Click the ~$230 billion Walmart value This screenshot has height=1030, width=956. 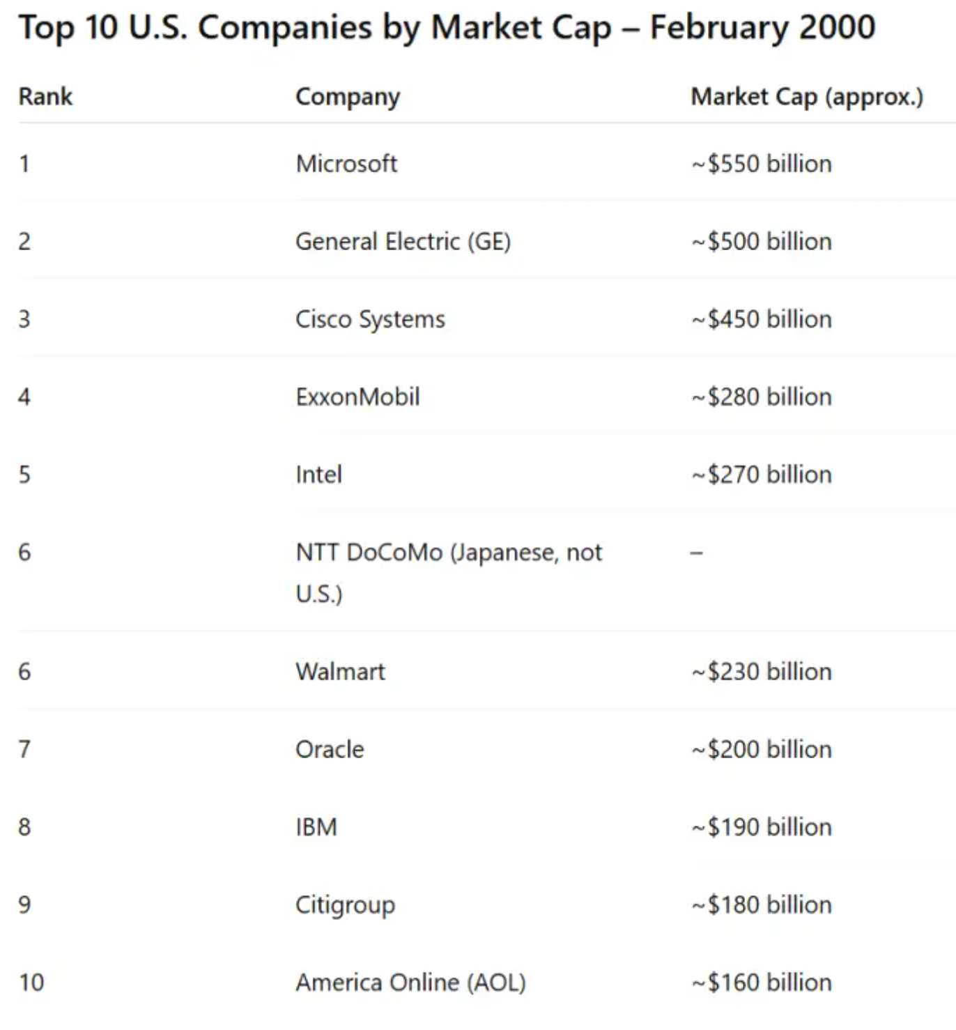762,672
